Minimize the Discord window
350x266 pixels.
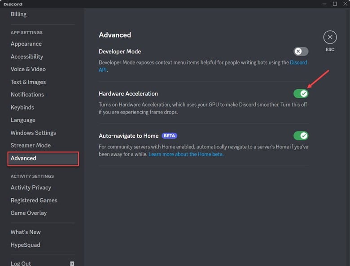click(x=324, y=4)
